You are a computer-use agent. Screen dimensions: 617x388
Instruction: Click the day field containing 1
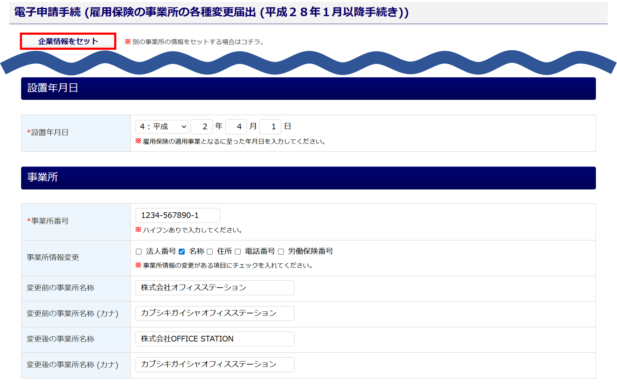(x=270, y=127)
